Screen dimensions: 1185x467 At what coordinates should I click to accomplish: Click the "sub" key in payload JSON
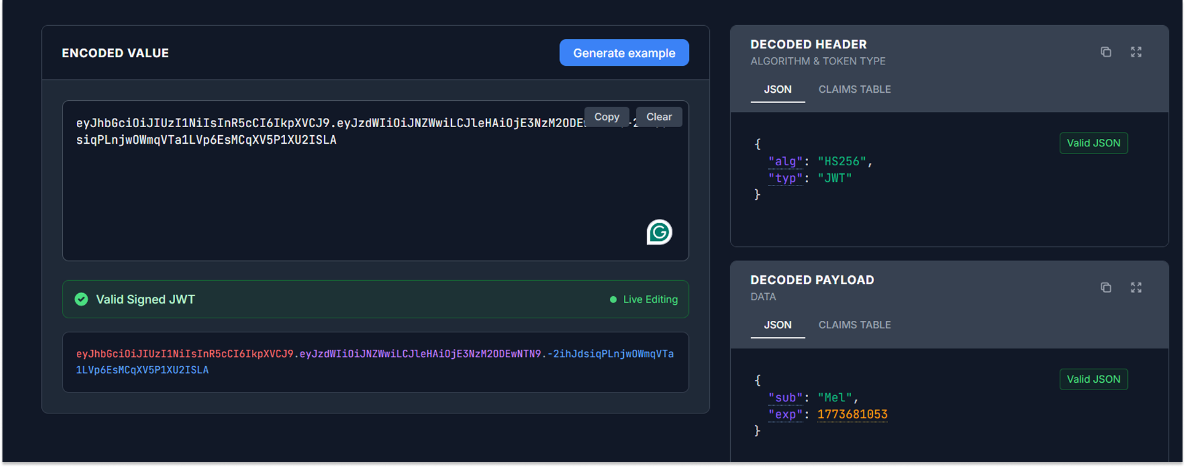785,398
